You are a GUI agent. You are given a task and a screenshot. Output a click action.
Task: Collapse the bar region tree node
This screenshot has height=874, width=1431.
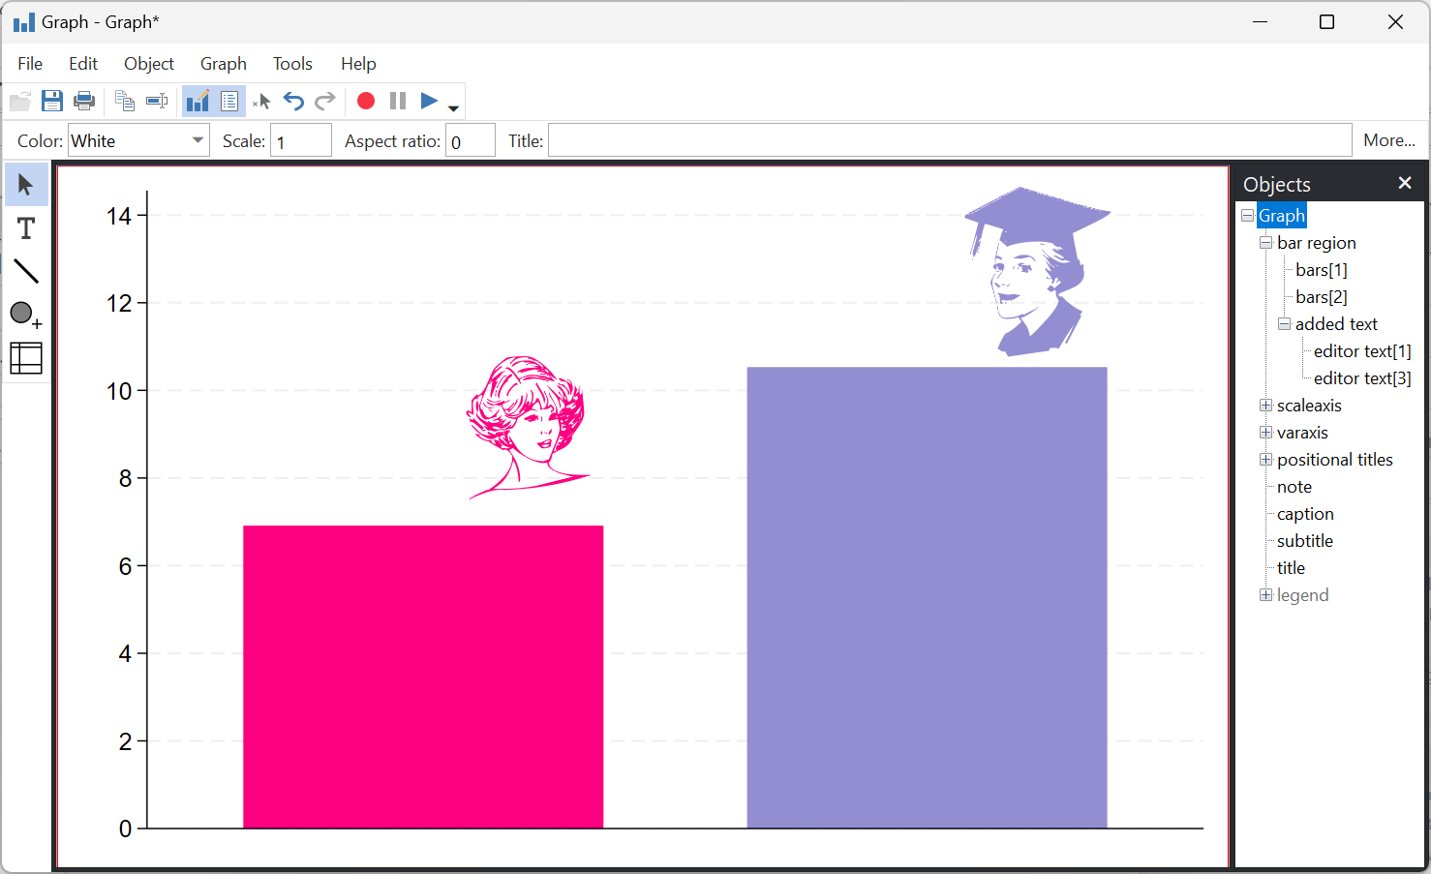[1265, 243]
